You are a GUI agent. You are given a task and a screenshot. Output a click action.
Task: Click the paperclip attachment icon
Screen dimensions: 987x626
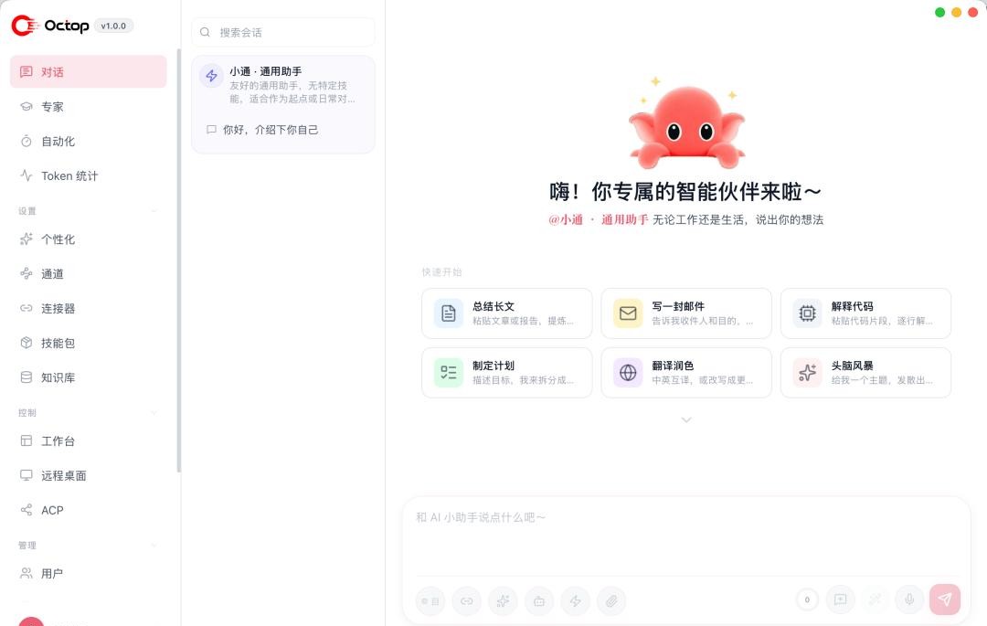[611, 600]
